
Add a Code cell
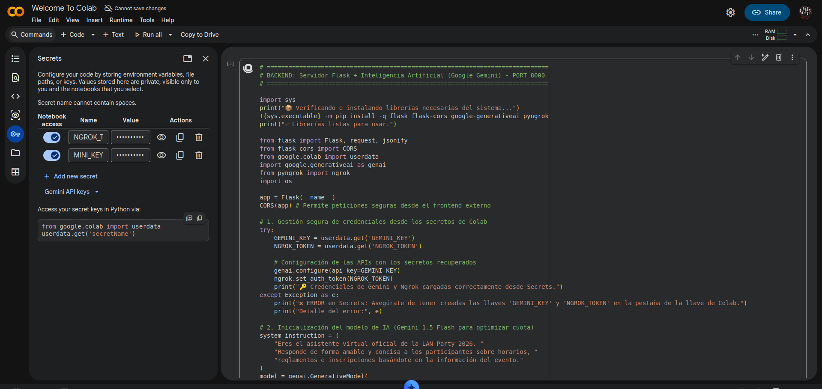[73, 35]
